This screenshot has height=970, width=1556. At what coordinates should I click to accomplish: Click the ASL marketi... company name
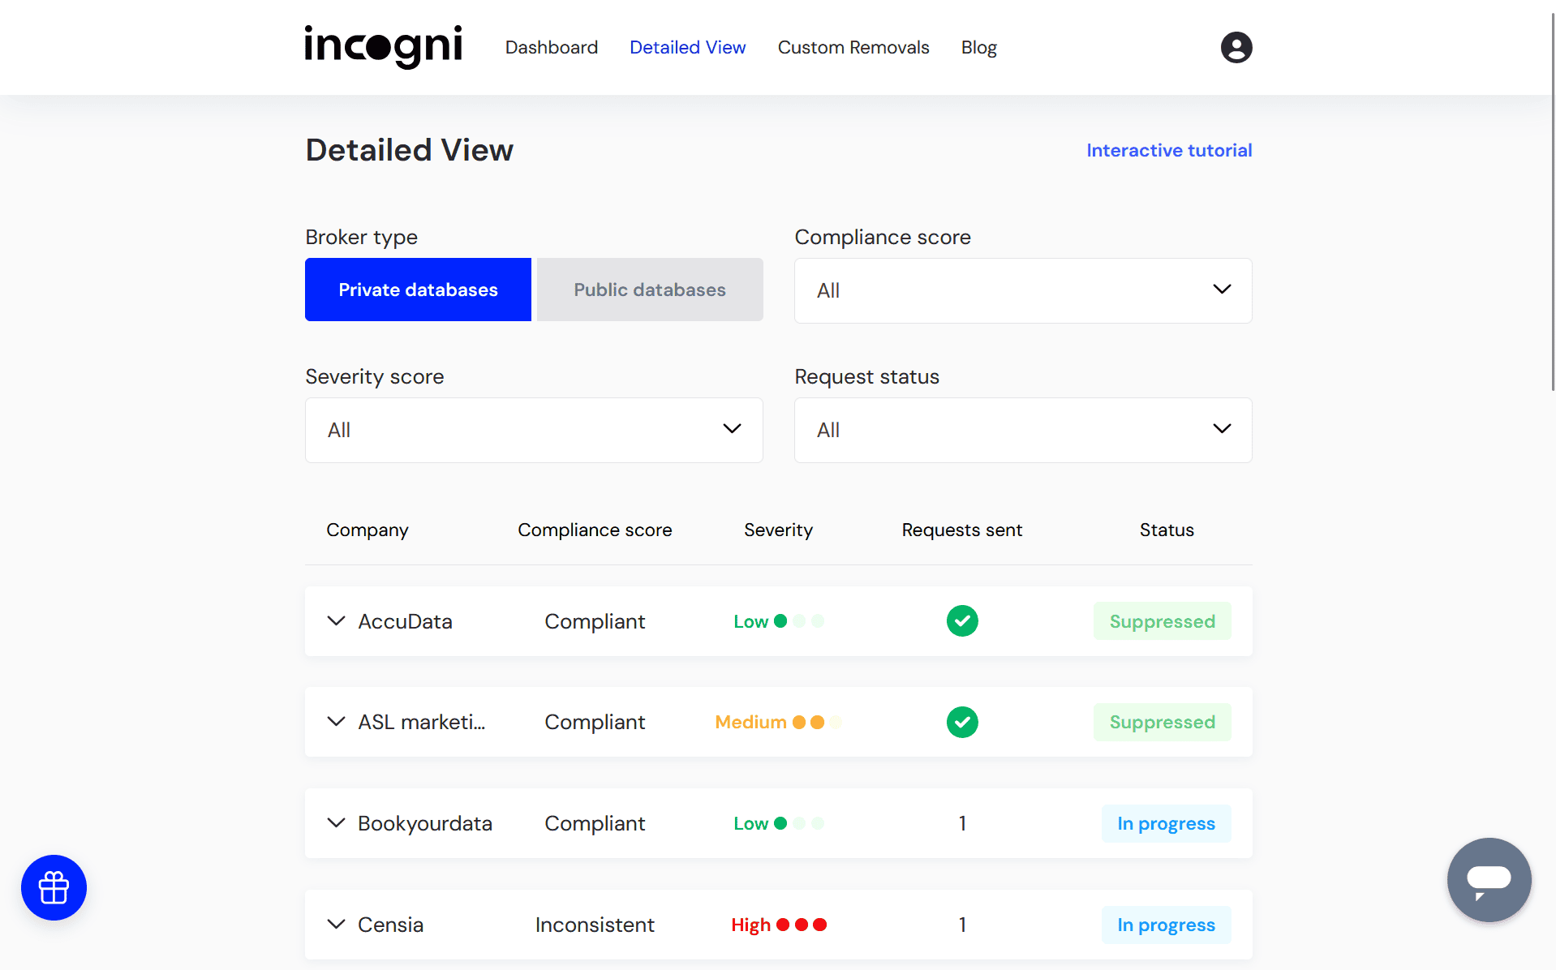tap(422, 722)
